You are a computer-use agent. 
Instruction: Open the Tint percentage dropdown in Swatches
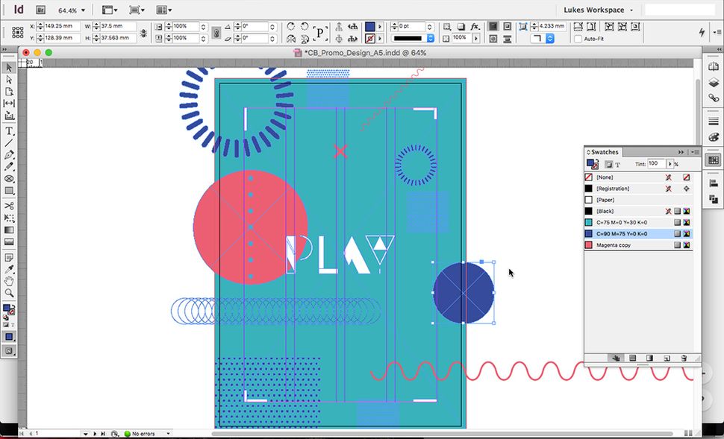click(x=670, y=163)
